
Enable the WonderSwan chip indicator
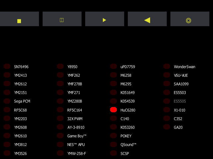tap(167, 66)
